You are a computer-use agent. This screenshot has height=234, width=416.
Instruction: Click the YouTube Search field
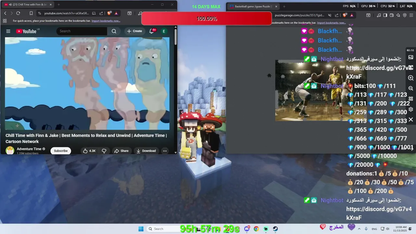pos(82,31)
